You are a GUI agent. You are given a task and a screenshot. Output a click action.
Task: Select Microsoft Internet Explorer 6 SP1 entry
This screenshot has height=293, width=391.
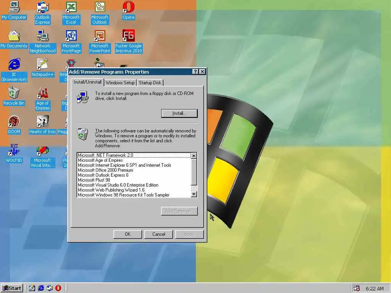click(x=134, y=165)
